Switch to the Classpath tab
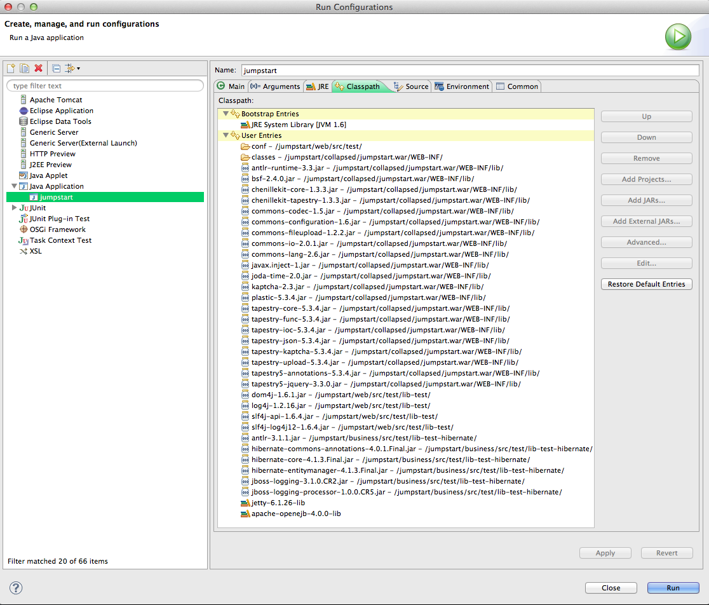709x605 pixels. pos(358,86)
